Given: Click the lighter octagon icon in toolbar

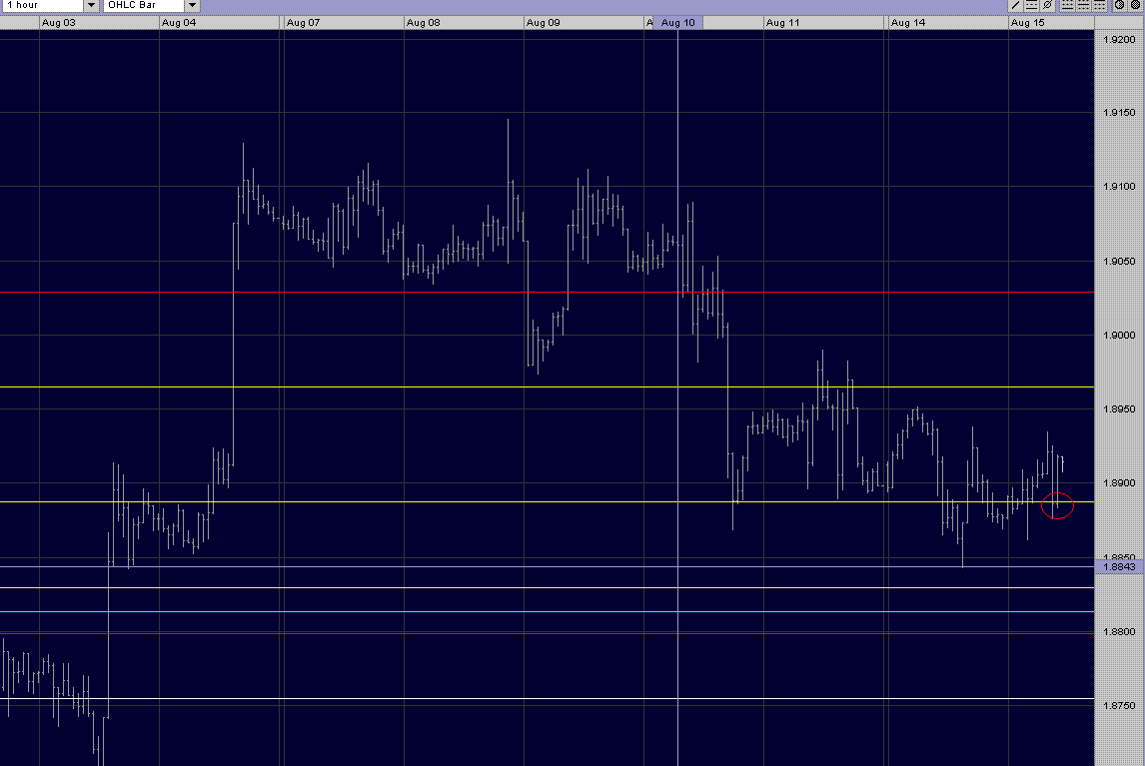Looking at the screenshot, I should point(1119,5).
